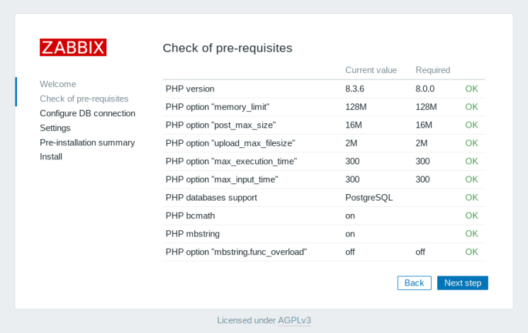
Task: Click OK status for post_max_size
Action: 471,125
